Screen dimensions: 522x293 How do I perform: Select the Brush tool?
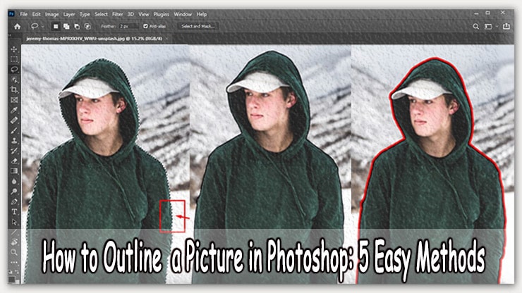14,130
